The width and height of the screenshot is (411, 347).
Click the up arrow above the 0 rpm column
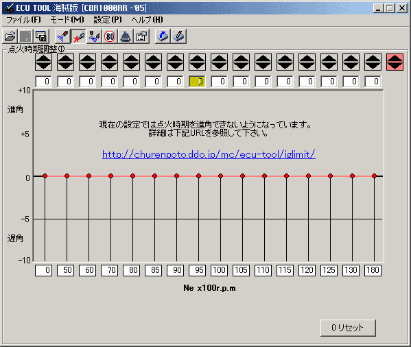pyautogui.click(x=43, y=58)
